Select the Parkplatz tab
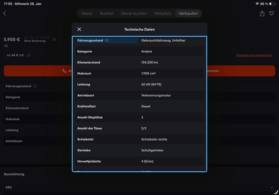Screen dimensions: 279x195 163,14
